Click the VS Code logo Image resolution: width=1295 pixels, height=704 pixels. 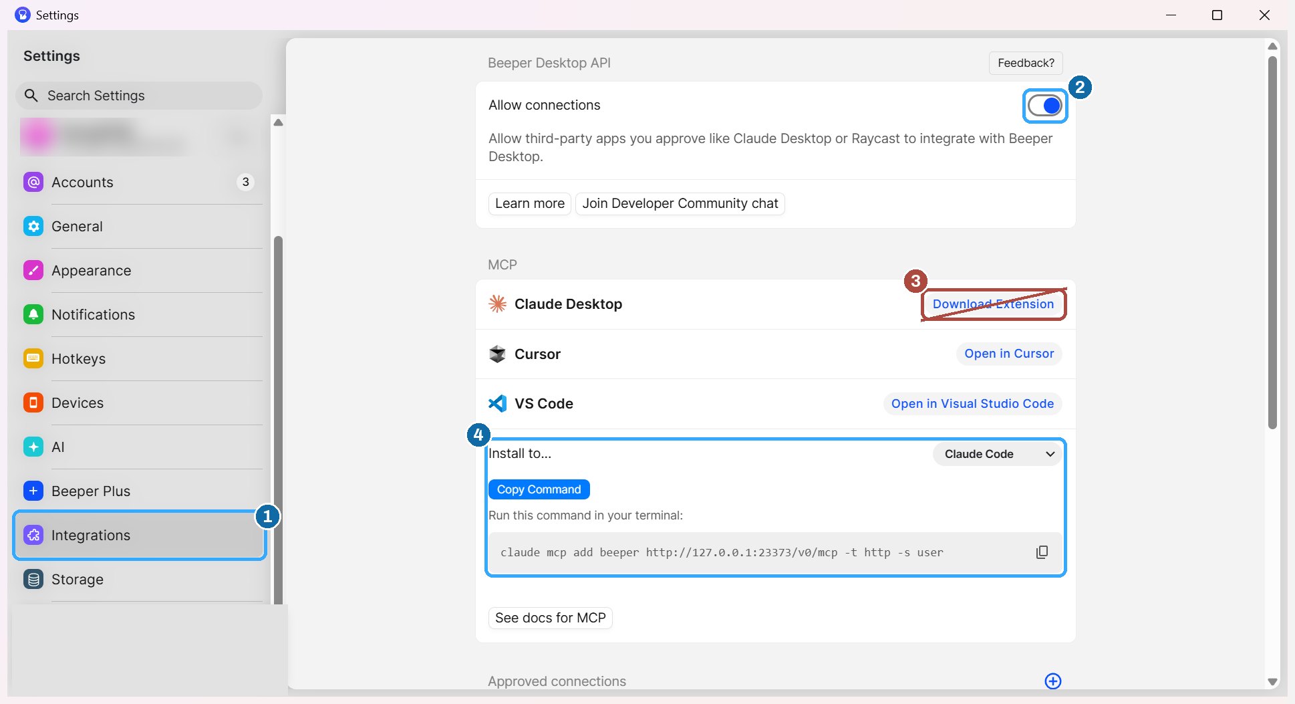click(497, 403)
